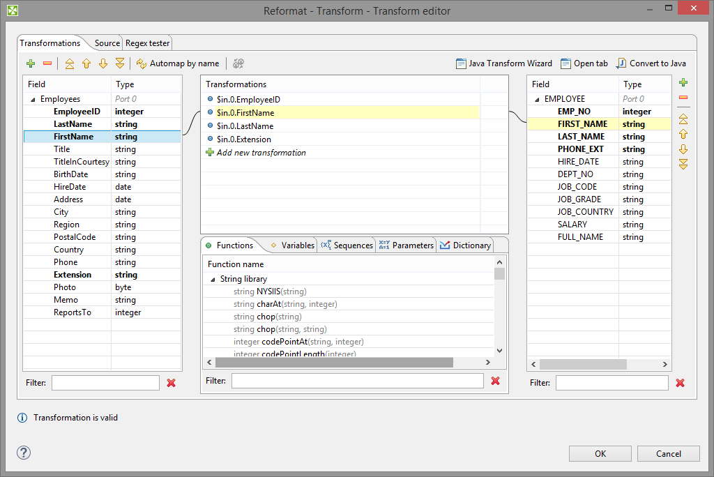Click the functions list vertical scrollbar thumb
Image resolution: width=714 pixels, height=477 pixels.
[499, 273]
